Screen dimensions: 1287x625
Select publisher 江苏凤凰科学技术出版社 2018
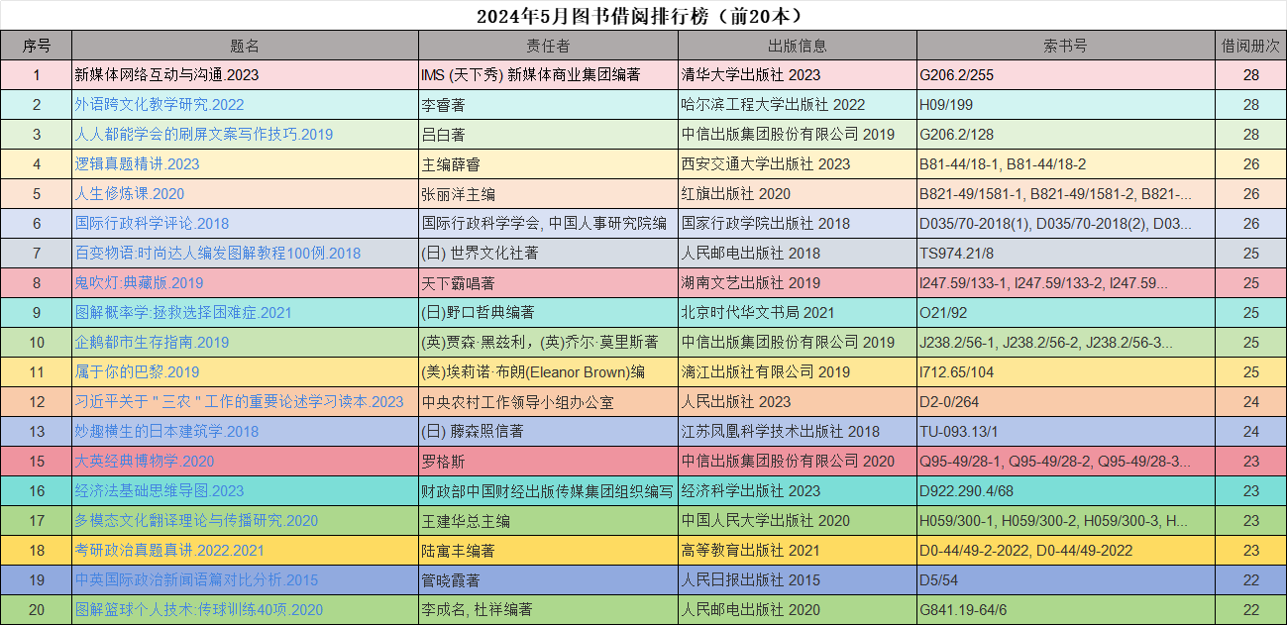pos(781,432)
